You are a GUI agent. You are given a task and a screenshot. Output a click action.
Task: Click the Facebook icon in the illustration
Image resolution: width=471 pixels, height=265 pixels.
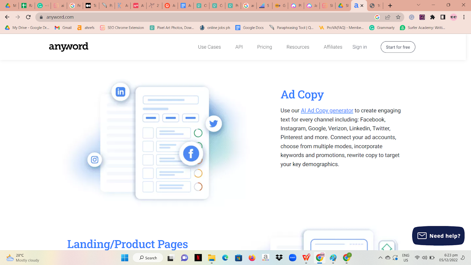(191, 153)
